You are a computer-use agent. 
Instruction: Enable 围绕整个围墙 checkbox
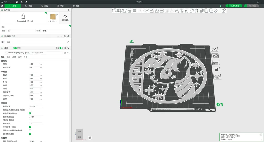click(x=30, y=120)
